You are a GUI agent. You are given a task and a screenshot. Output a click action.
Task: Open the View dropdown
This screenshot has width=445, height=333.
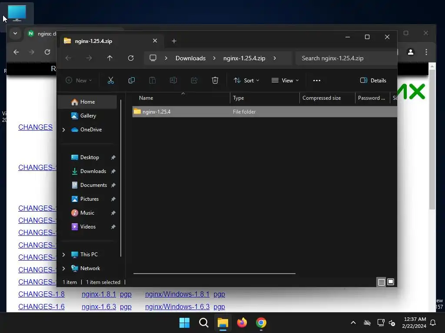tap(285, 80)
